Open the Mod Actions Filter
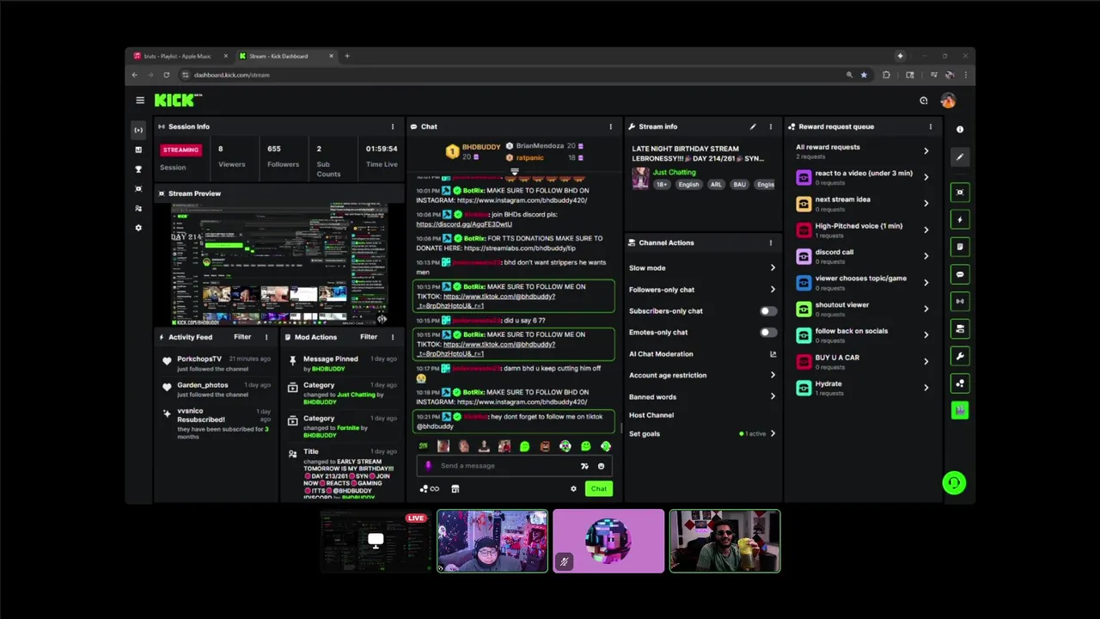The height and width of the screenshot is (619, 1100). [369, 337]
